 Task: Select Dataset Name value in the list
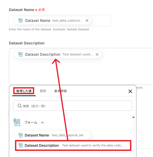tap(52, 135)
